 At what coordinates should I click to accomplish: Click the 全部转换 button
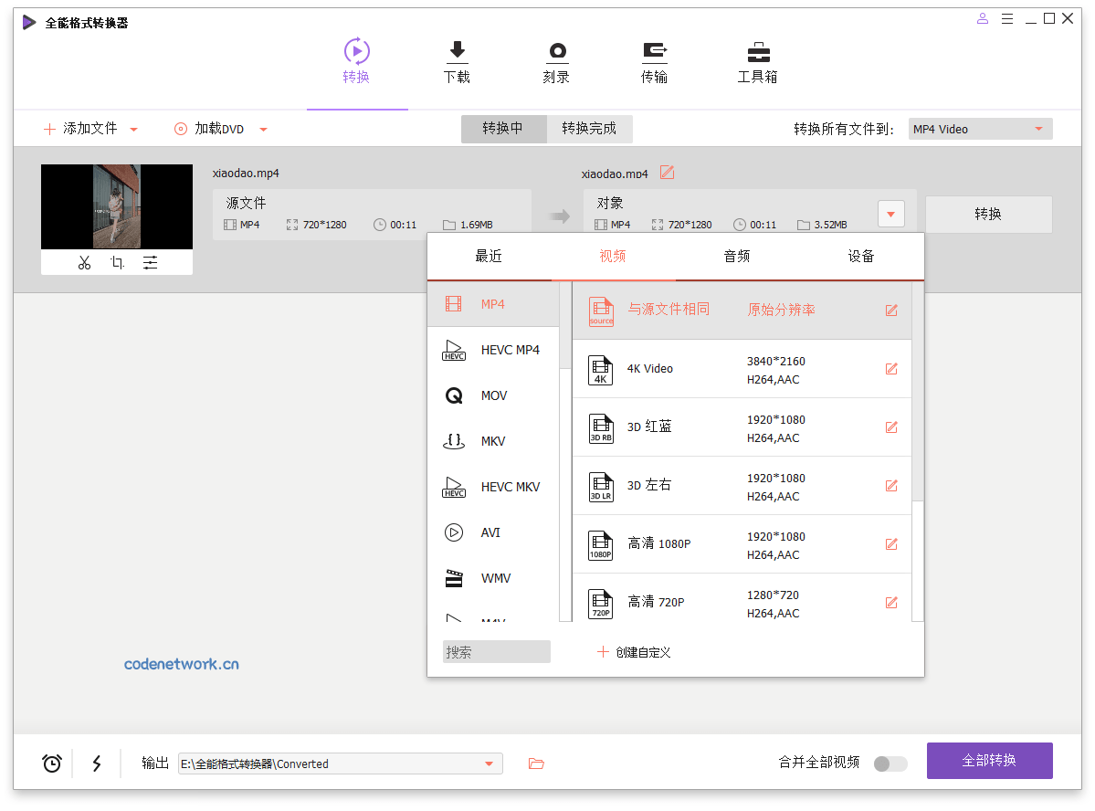tap(989, 760)
